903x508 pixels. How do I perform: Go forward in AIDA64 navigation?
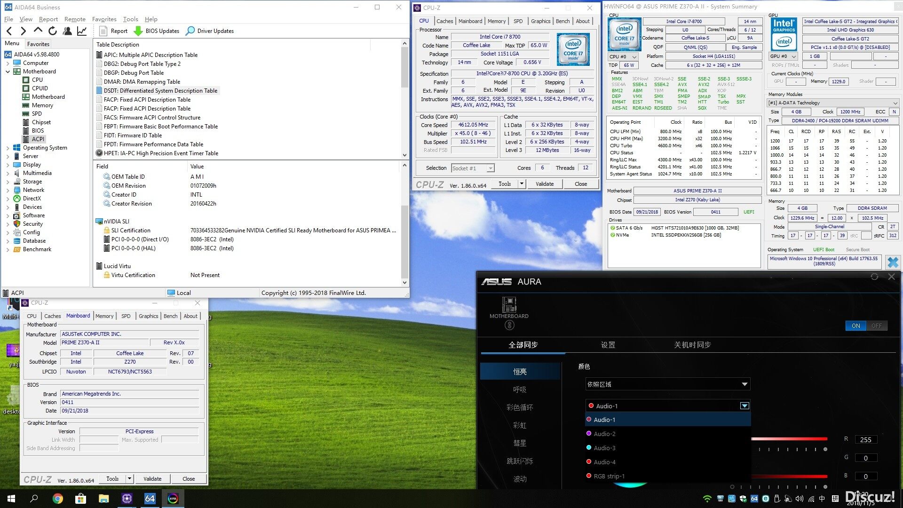tap(23, 31)
